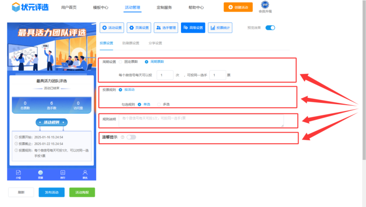Toggle the 预览效果 switch
This screenshot has height=207, width=366.
tap(270, 28)
